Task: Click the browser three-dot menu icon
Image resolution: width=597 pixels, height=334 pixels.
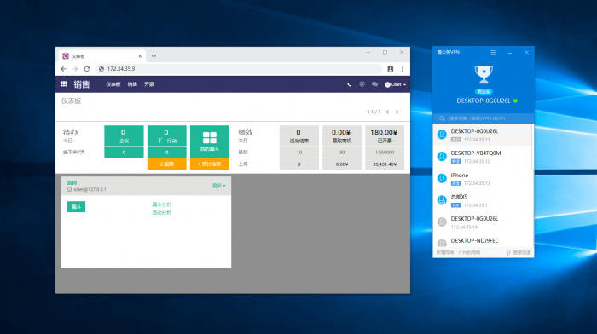Action: (402, 69)
